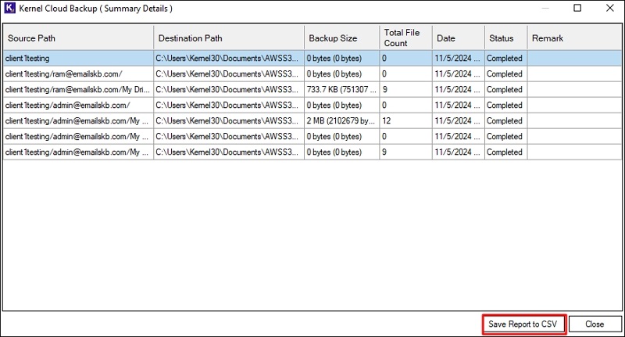Maximize the Summary Details window

click(x=577, y=8)
